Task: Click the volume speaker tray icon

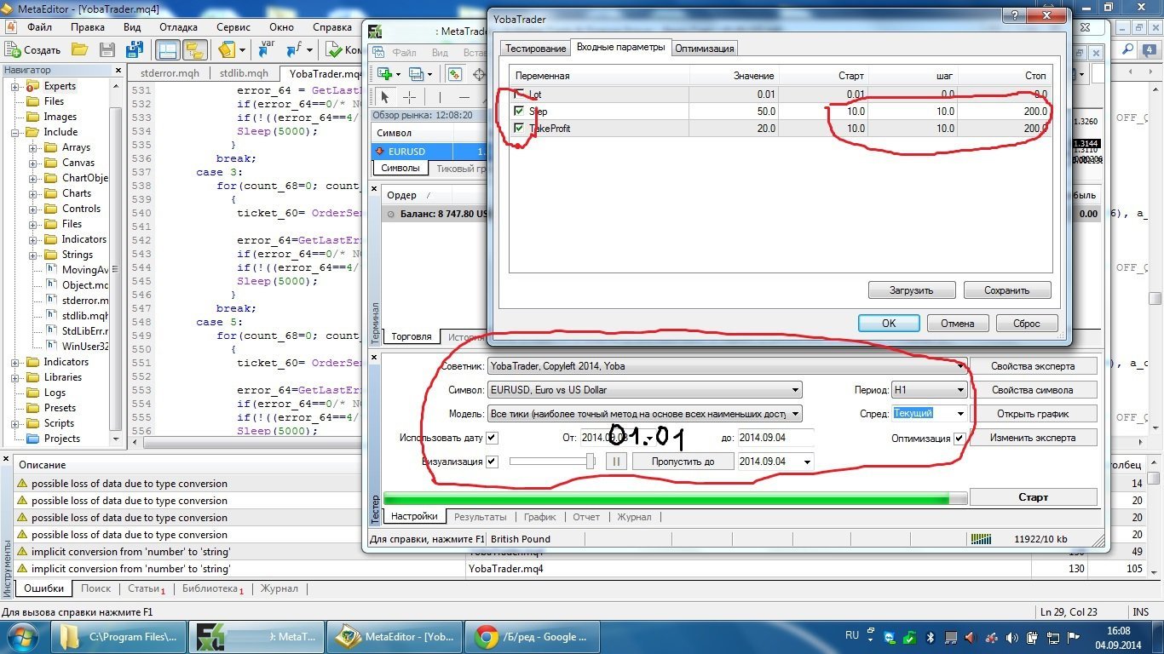Action: (x=1011, y=637)
